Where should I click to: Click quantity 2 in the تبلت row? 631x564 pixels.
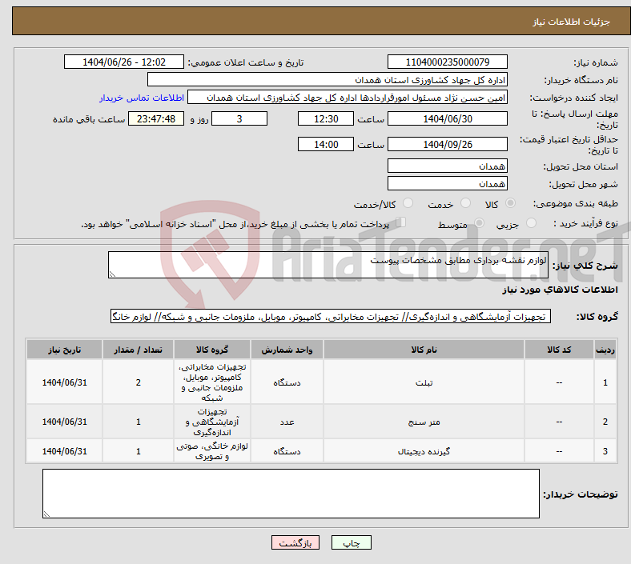[138, 382]
